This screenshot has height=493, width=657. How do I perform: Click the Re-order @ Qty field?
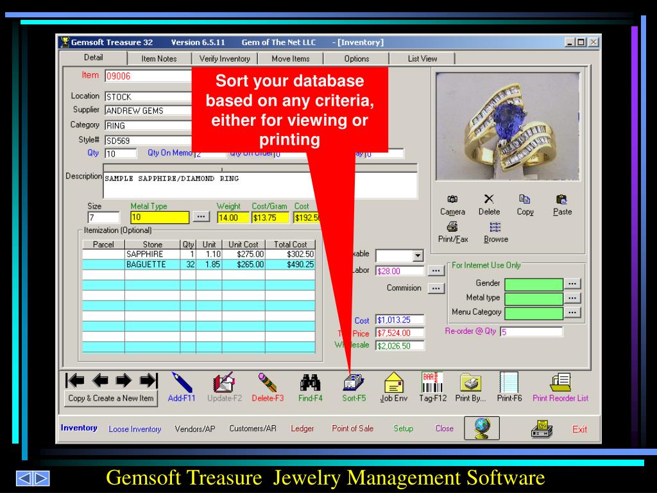(531, 332)
